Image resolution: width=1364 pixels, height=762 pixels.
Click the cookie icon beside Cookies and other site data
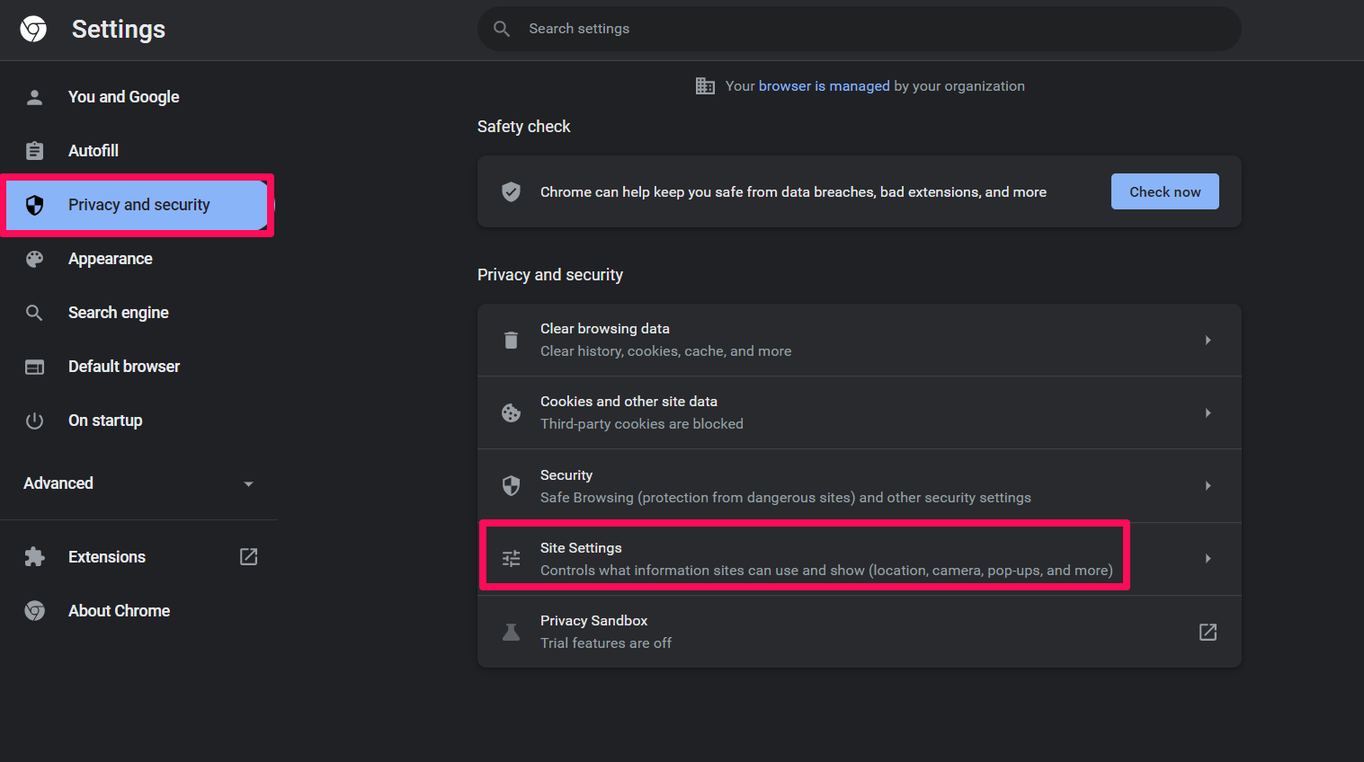(511, 412)
